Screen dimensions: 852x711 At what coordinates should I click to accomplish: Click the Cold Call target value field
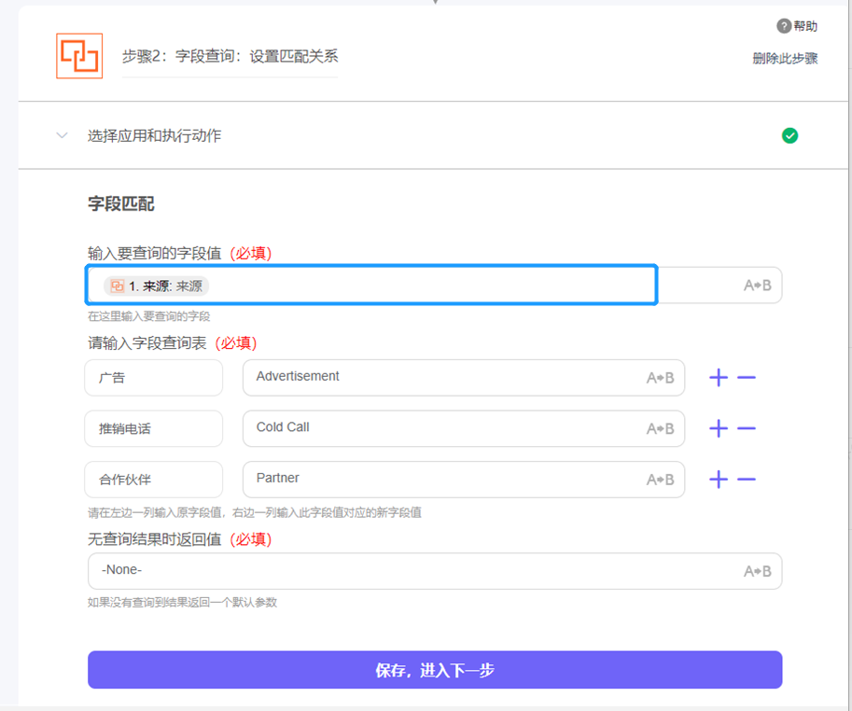tap(464, 428)
